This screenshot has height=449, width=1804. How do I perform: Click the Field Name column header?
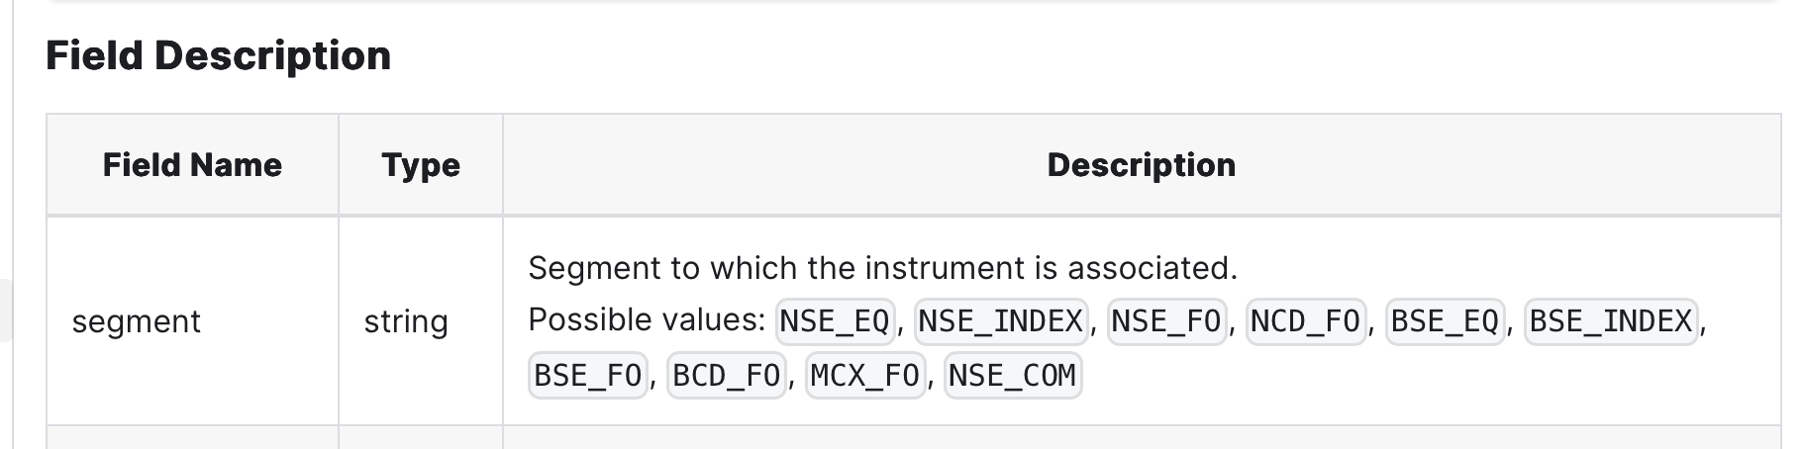pos(192,164)
